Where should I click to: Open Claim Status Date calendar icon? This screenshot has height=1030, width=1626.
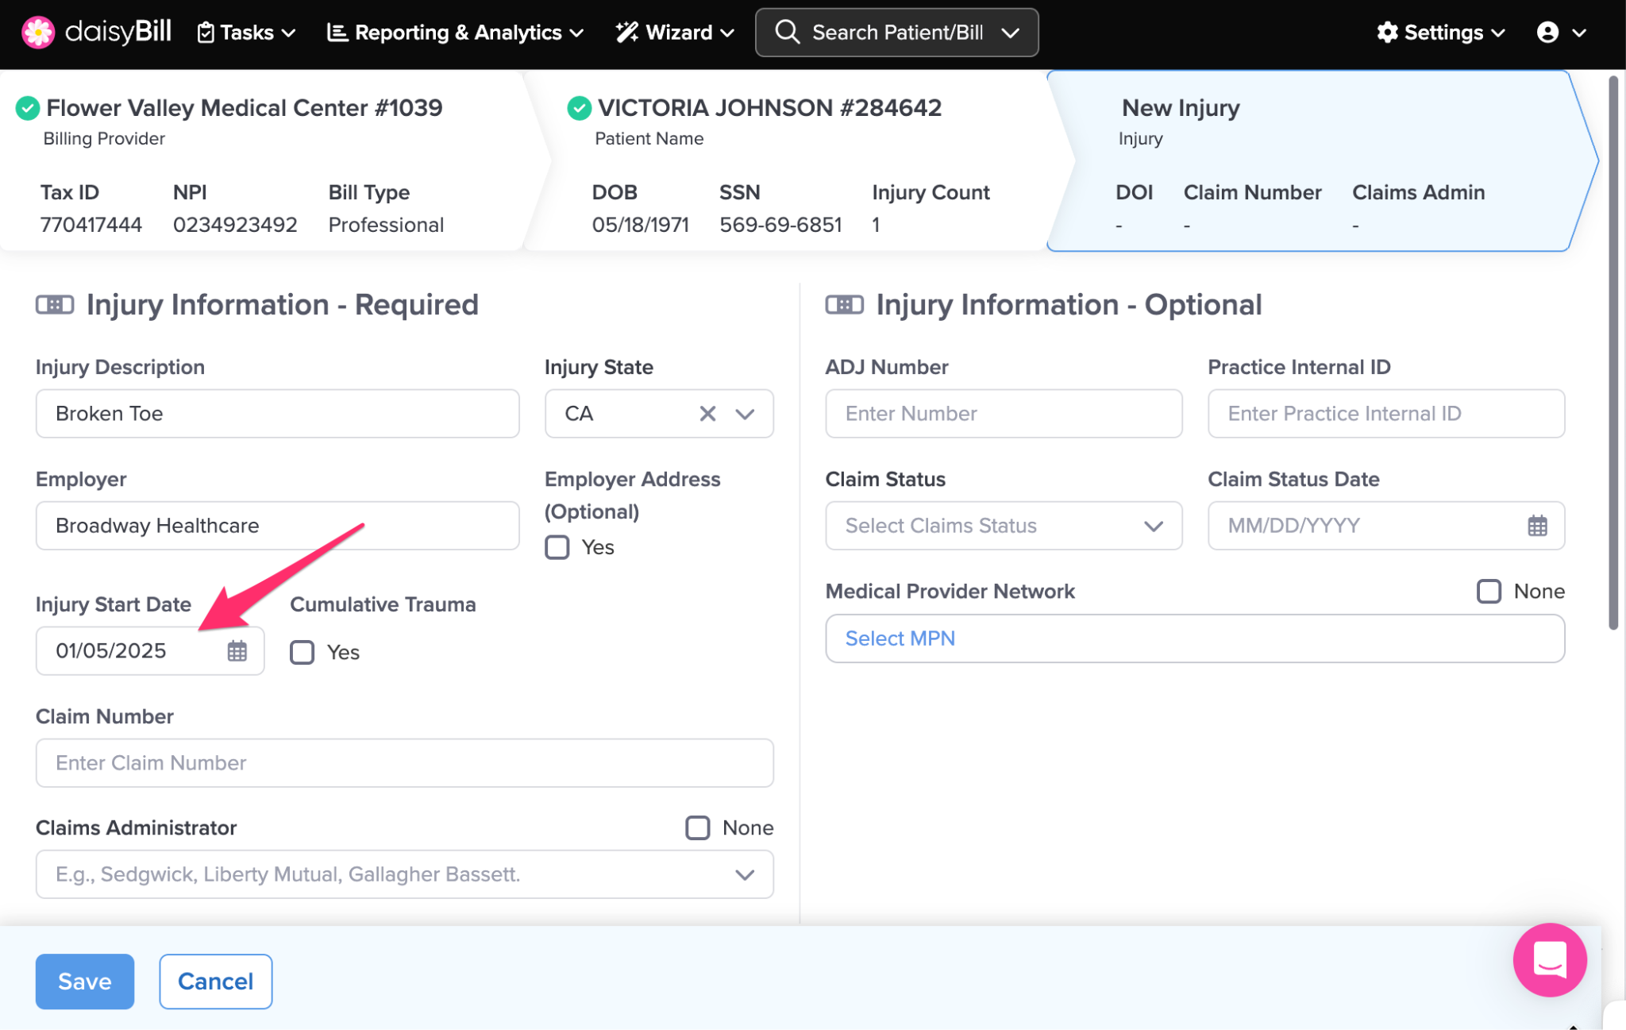pyautogui.click(x=1537, y=526)
